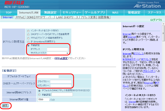Viewport: 165px width, 111px height.
Task: Click the プライマリー DNS input field
Action: click(x=61, y=82)
